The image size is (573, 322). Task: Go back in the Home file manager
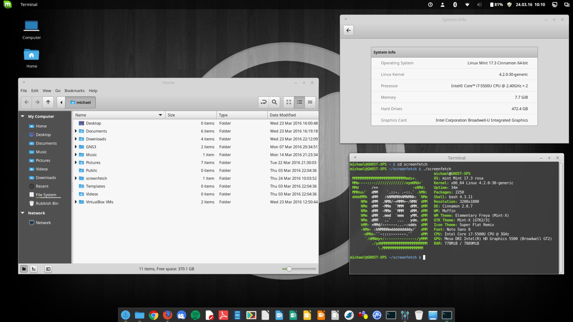(27, 102)
